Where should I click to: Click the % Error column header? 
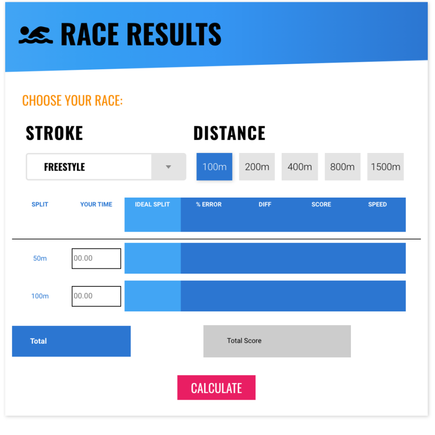pyautogui.click(x=209, y=204)
